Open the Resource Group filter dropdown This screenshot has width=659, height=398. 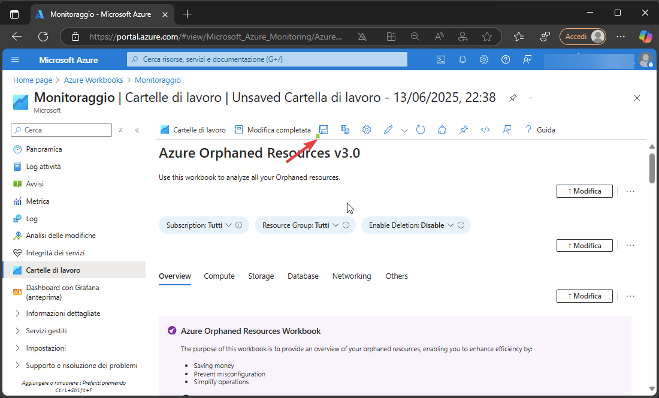coord(305,225)
